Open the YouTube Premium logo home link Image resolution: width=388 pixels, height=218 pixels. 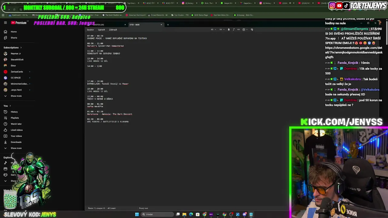click(x=18, y=23)
